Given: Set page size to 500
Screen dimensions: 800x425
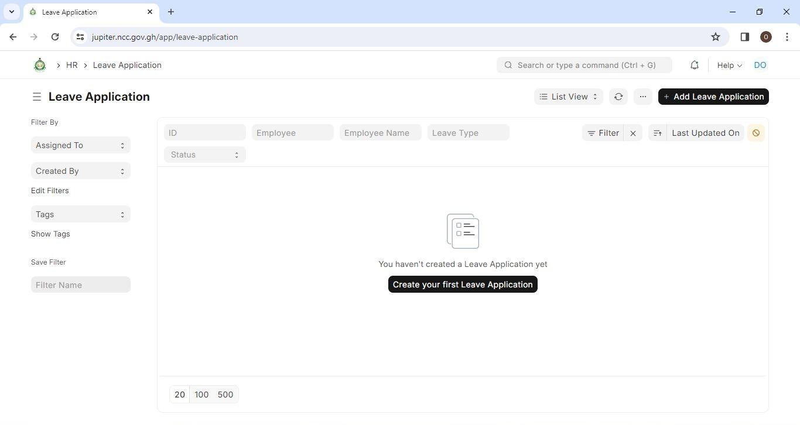Looking at the screenshot, I should click(225, 395).
